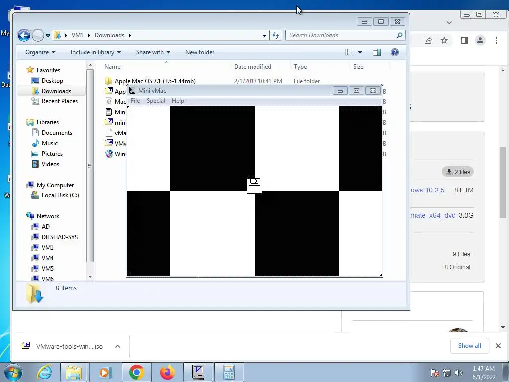Open the Share with dropdown
509x382 pixels.
point(153,52)
